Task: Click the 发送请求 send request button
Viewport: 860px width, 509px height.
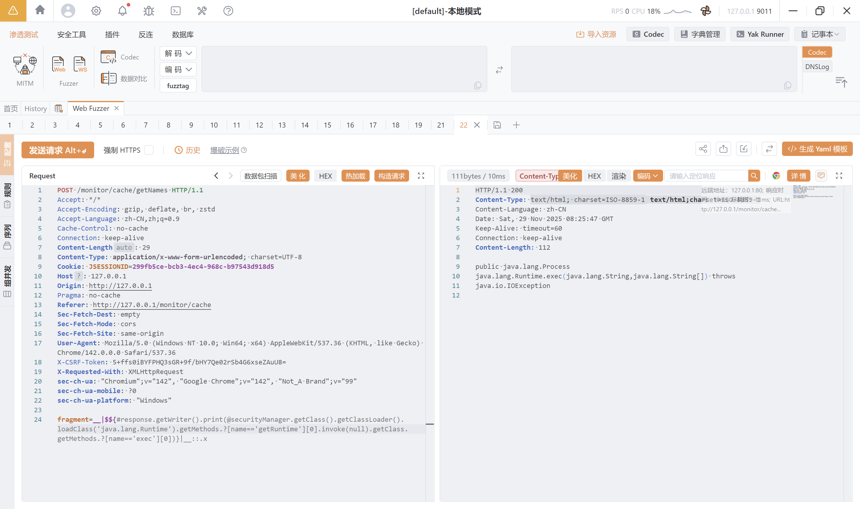Action: 58,150
